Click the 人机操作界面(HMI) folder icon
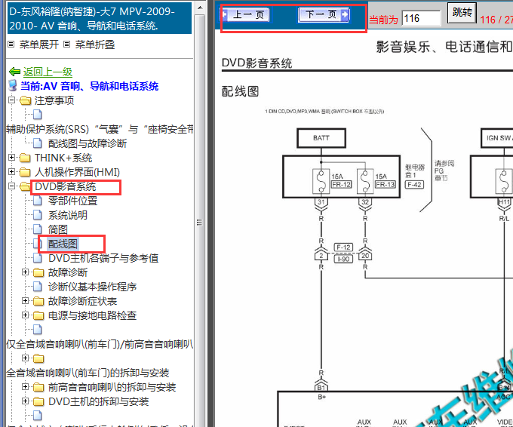 pyautogui.click(x=25, y=172)
